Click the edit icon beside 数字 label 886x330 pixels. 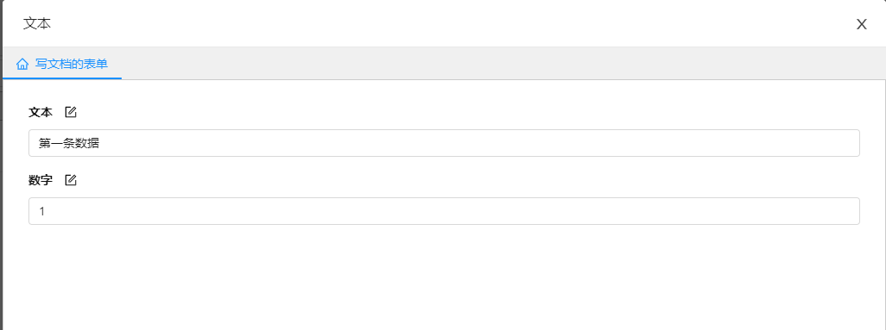pyautogui.click(x=71, y=180)
